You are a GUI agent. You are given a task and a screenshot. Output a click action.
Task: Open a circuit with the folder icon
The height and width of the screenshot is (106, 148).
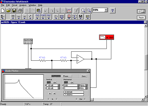(9, 11)
